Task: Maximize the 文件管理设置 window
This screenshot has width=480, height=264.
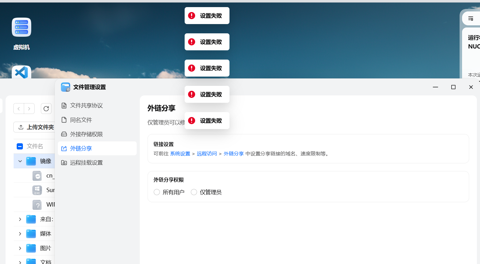Action: tap(453, 87)
